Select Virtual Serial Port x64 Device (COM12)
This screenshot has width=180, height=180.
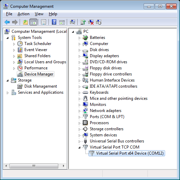(x=130, y=153)
